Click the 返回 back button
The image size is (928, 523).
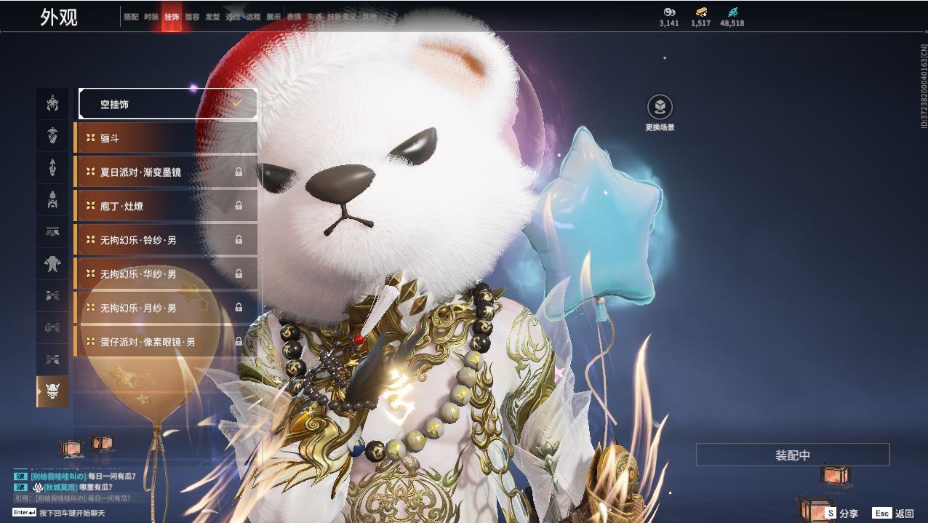coord(894,514)
